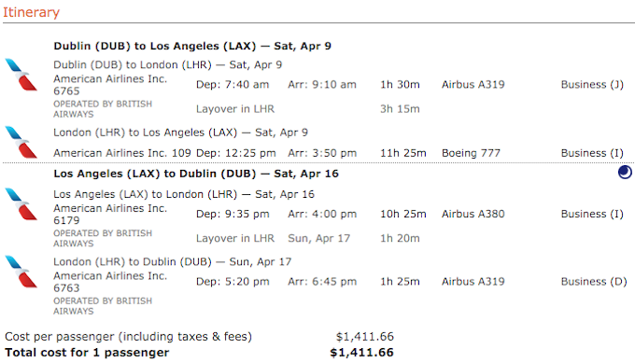635x363 pixels.
Task: Click the Sun, Apr 17 layover date
Action: coord(319,238)
